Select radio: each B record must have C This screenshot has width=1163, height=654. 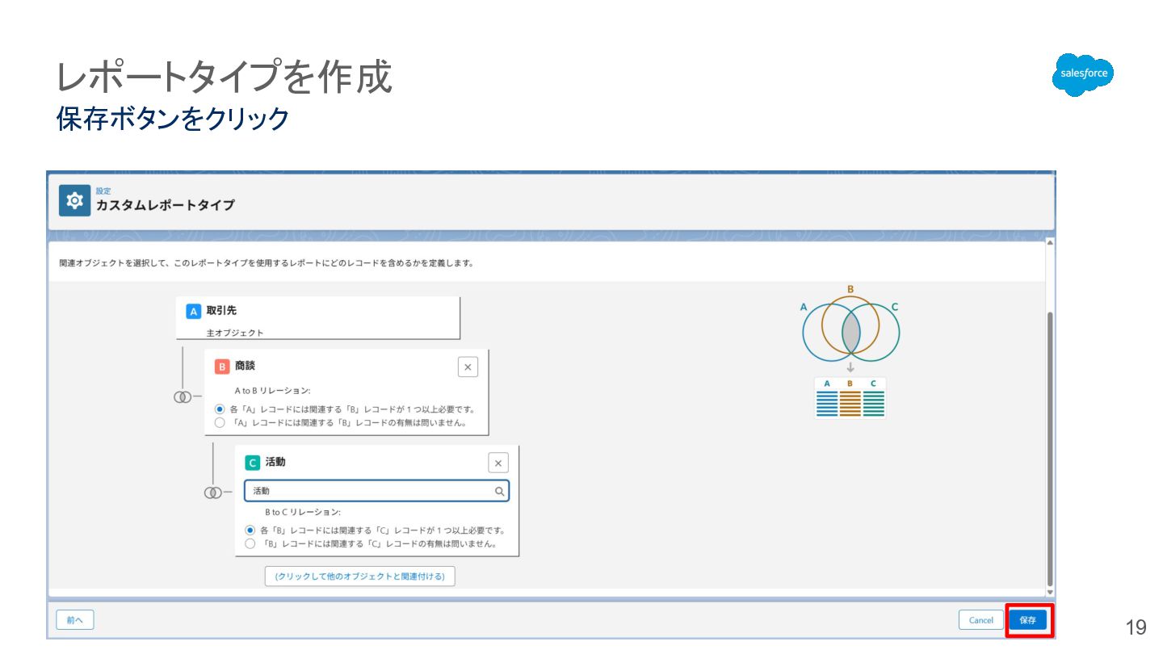pyautogui.click(x=250, y=530)
